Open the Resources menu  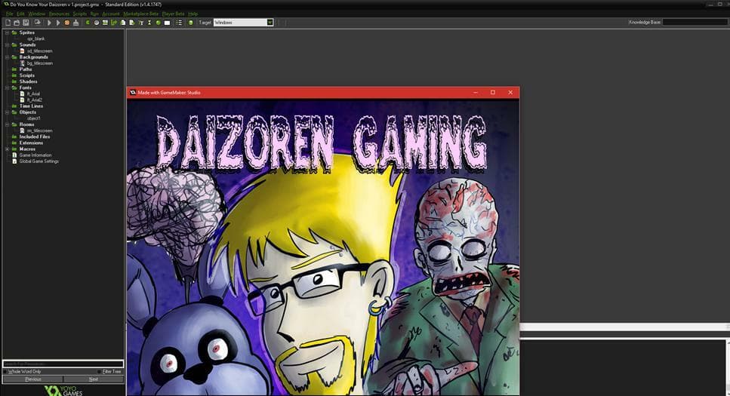(x=59, y=14)
